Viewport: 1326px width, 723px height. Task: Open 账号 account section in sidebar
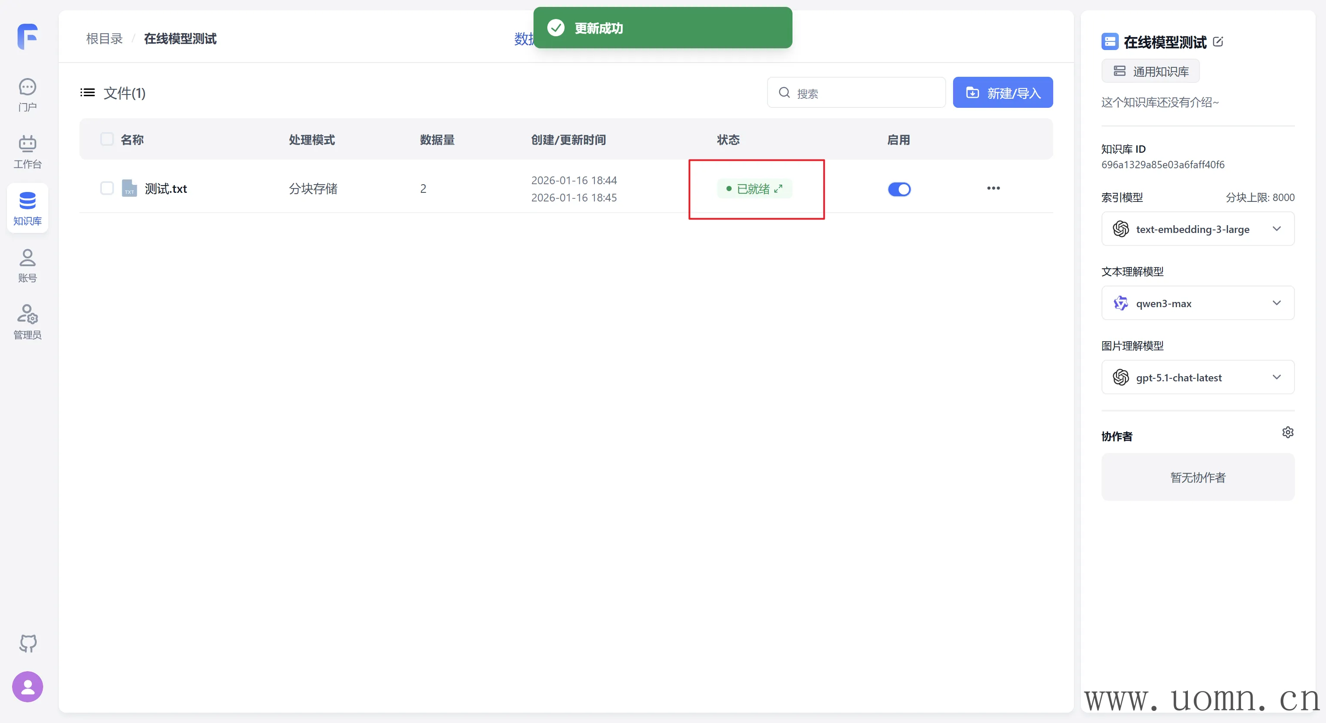pos(27,265)
